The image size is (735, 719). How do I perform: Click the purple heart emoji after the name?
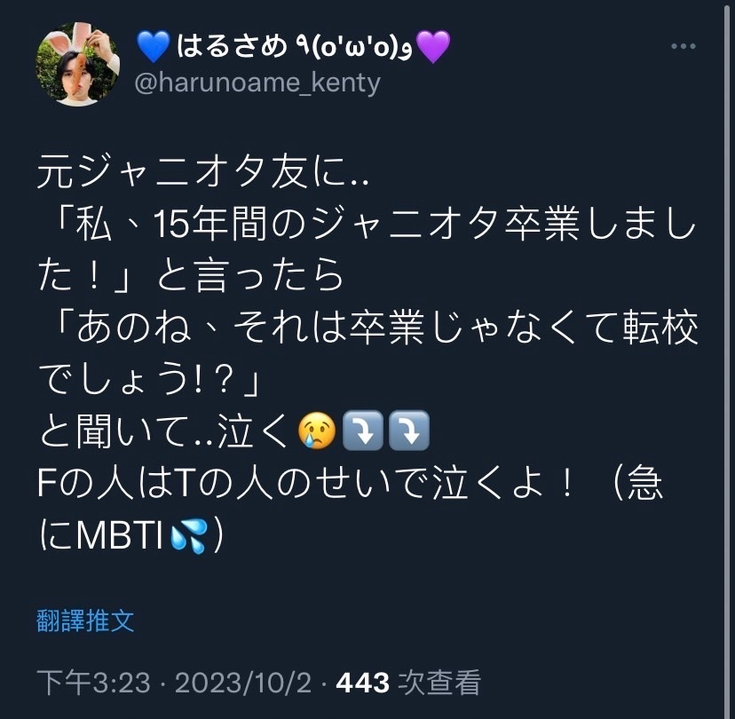(433, 46)
